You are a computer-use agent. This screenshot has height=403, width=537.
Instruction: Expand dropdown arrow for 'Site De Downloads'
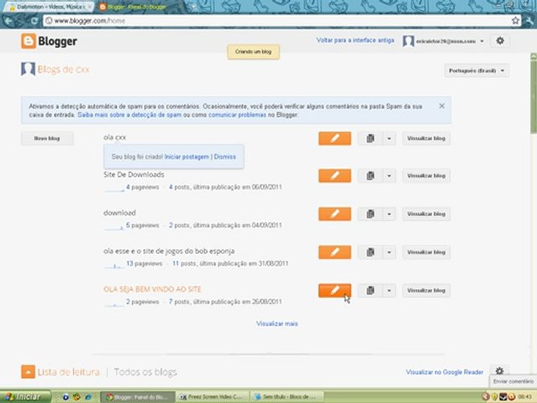(389, 176)
